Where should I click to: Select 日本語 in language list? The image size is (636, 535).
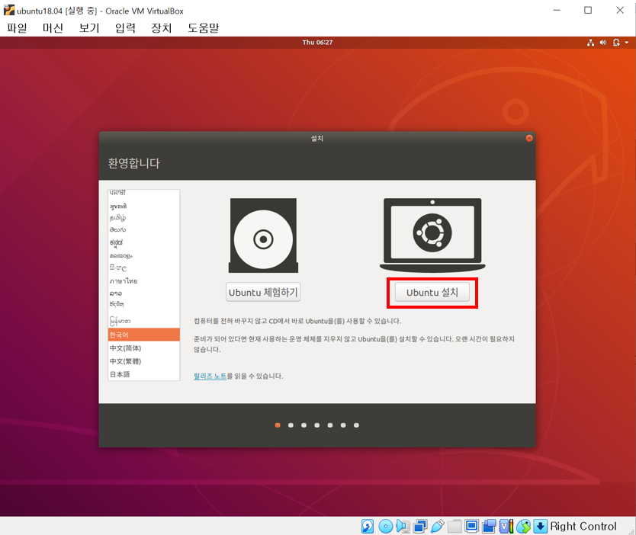click(x=144, y=374)
